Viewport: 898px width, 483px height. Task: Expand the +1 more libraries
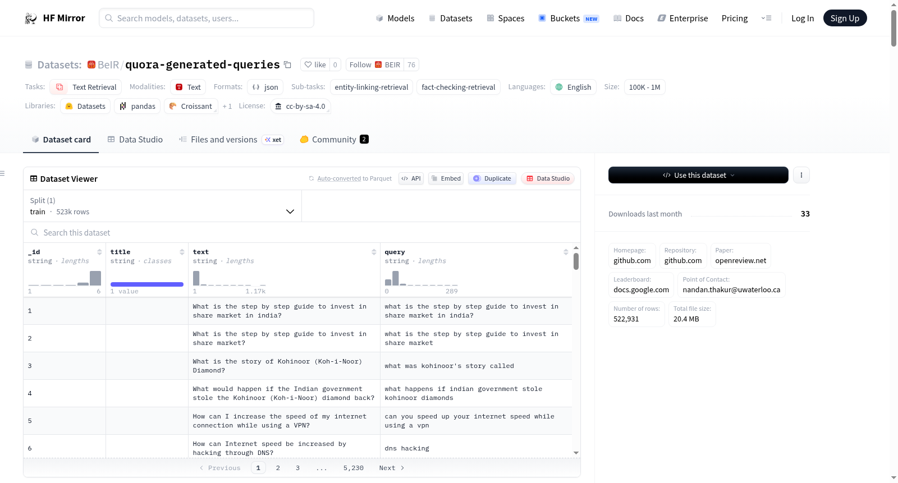[227, 106]
